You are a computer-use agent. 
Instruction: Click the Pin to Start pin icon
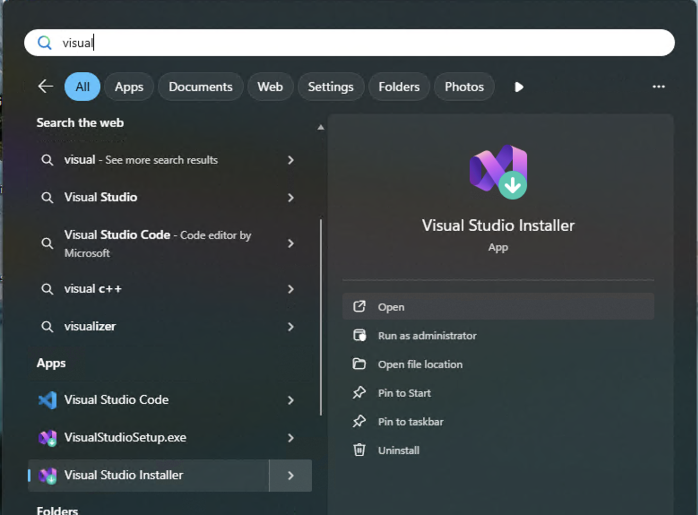tap(360, 393)
